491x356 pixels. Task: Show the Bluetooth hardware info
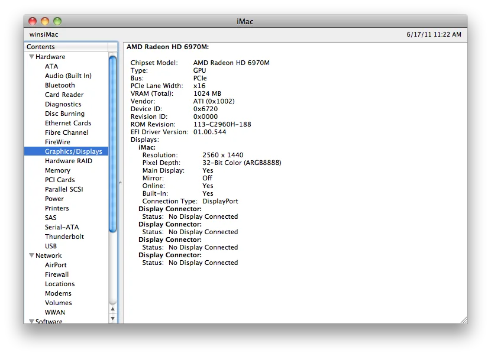pyautogui.click(x=60, y=85)
